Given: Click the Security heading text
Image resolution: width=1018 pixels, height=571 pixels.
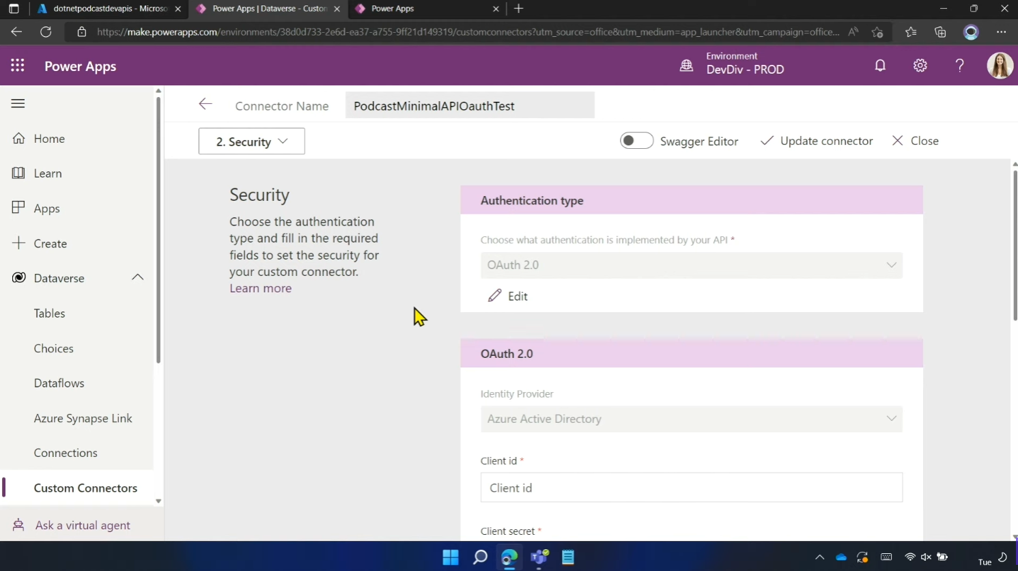Looking at the screenshot, I should pos(259,195).
